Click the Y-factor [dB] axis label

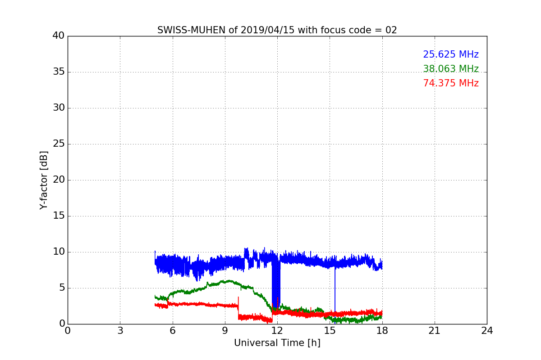(x=44, y=180)
